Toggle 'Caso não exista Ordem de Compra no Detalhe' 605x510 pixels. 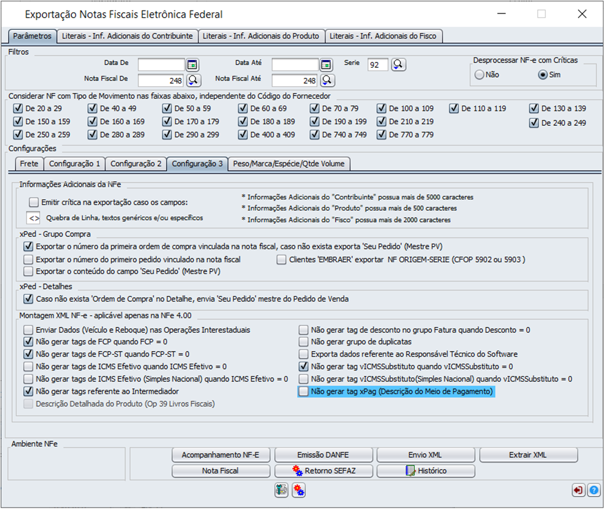pyautogui.click(x=28, y=299)
